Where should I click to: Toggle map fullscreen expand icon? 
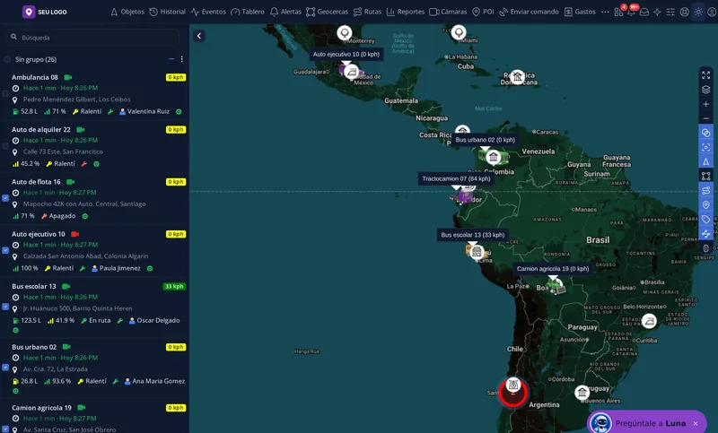click(705, 75)
